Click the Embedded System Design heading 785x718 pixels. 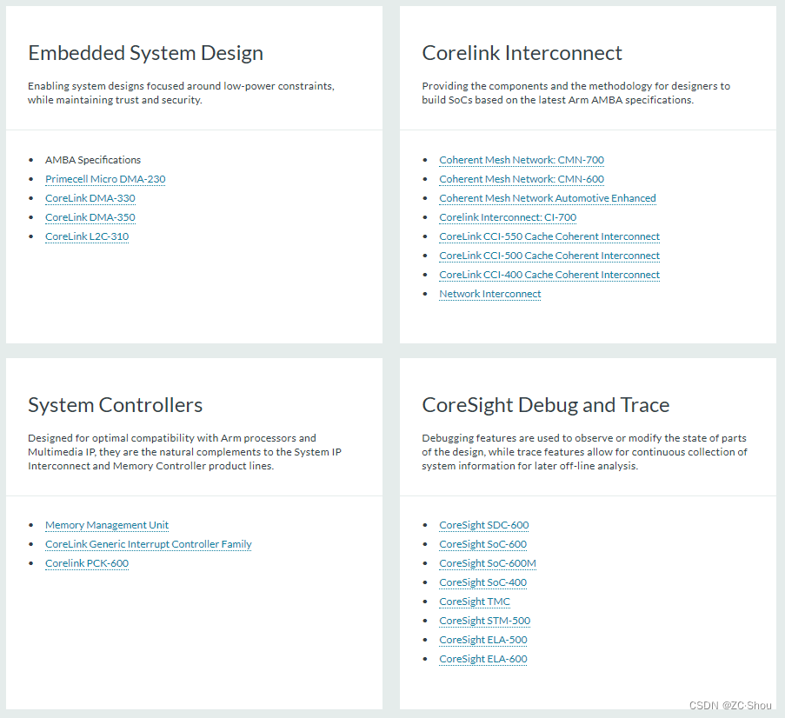click(146, 53)
